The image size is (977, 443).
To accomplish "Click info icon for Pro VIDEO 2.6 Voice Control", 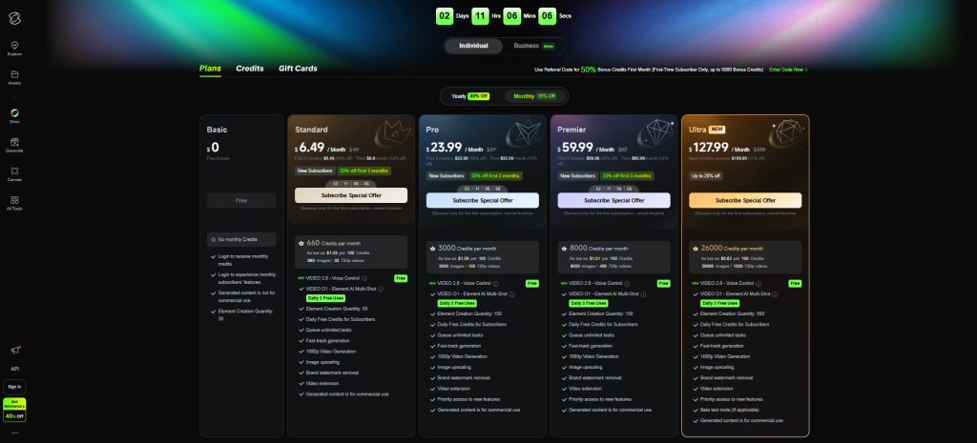I will point(495,283).
